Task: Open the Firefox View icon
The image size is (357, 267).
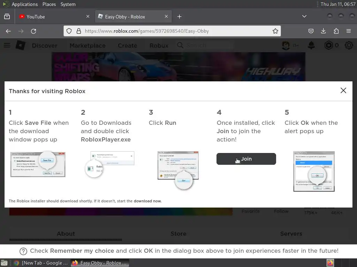Action: click(7, 17)
